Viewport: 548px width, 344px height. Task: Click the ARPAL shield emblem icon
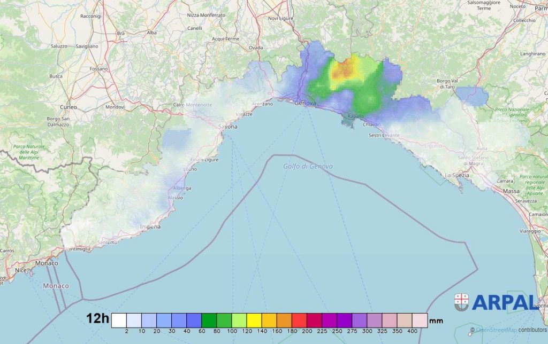point(461,302)
